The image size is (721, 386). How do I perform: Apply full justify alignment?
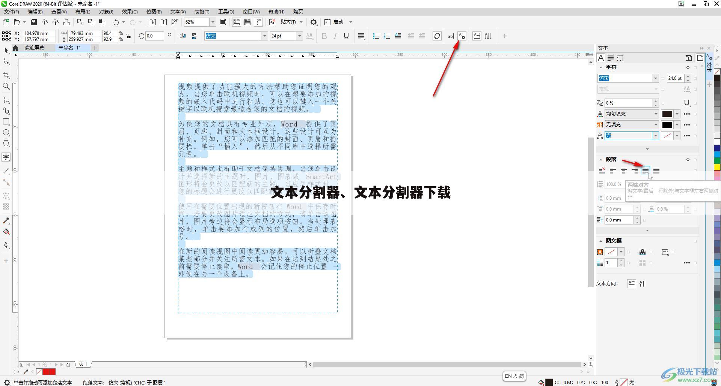click(646, 171)
